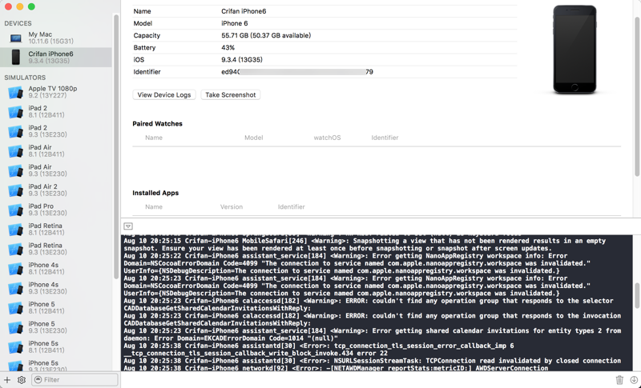Click the watchOS column header

327,138
